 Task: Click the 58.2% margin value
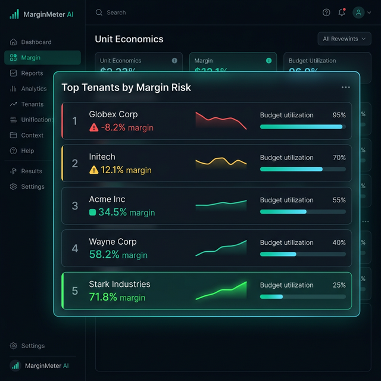point(118,255)
